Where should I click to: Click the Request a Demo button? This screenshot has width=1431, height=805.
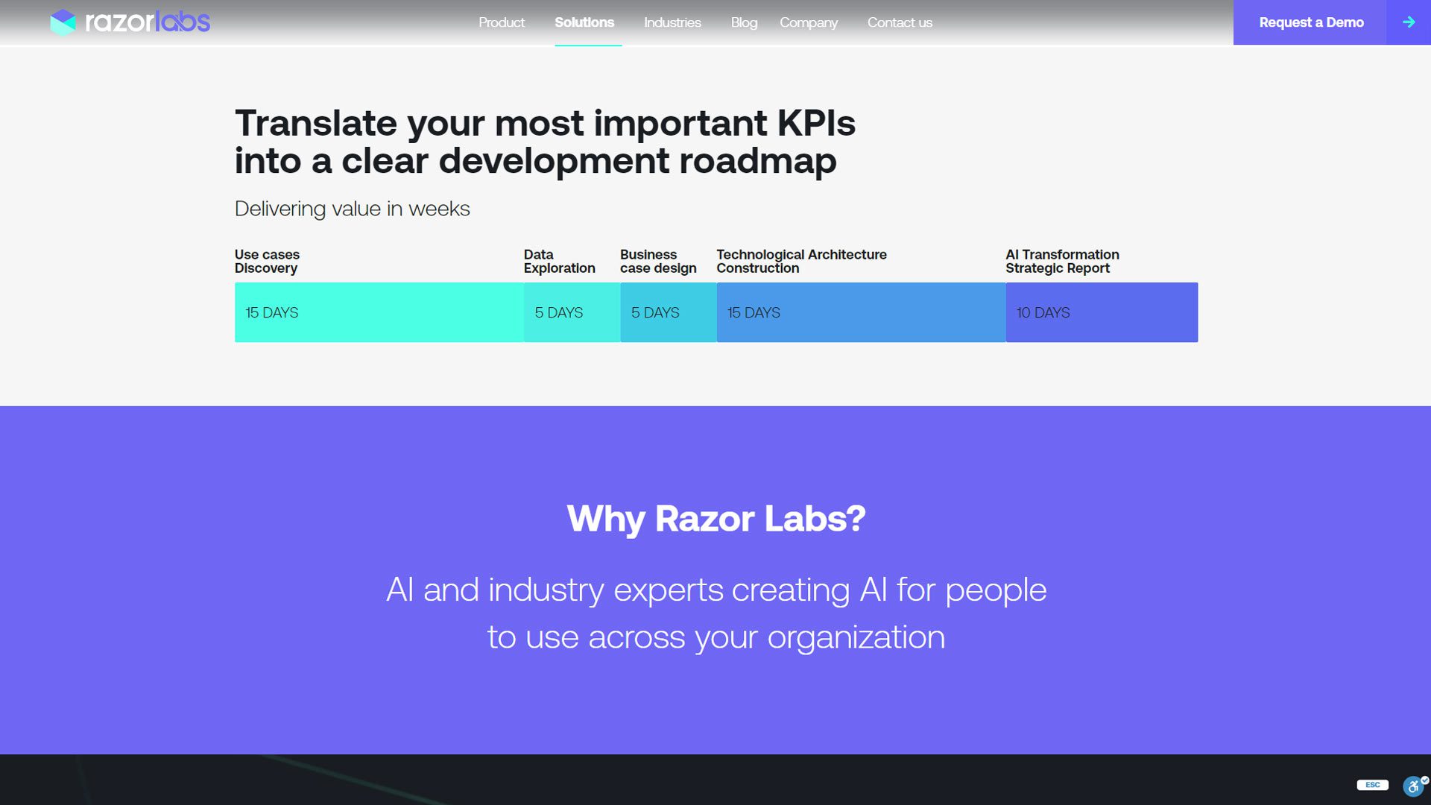click(1310, 22)
